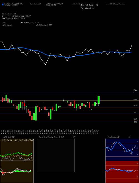Image resolution: width=139 pixels, height=183 pixels.
Task: Click the "BUY Growing @ 17%" ADX signal
Action: click(44, 25)
